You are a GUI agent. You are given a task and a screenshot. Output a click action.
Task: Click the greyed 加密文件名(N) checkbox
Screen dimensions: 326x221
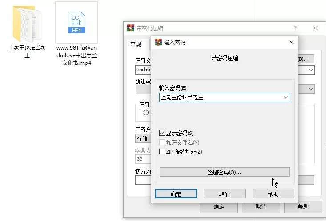[162, 142]
